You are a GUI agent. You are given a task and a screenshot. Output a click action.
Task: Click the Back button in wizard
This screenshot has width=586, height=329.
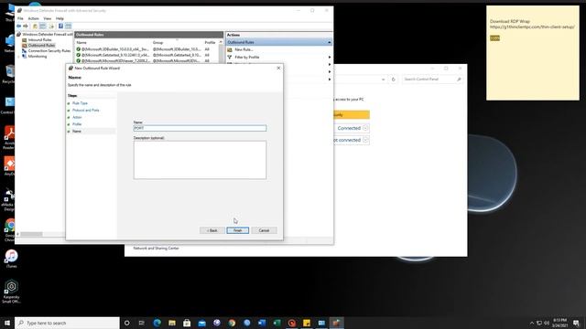pyautogui.click(x=212, y=230)
